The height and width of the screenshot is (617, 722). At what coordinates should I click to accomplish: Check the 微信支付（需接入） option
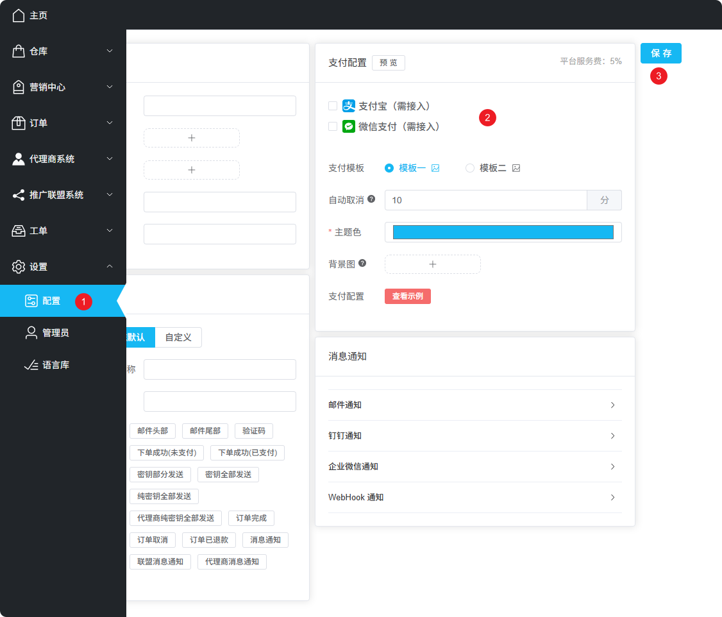point(333,126)
